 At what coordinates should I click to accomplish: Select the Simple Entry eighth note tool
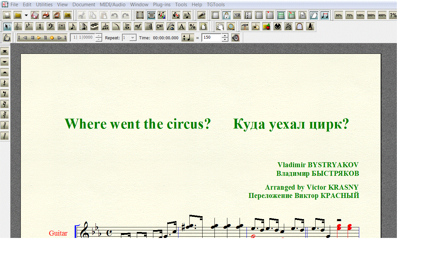(73, 26)
